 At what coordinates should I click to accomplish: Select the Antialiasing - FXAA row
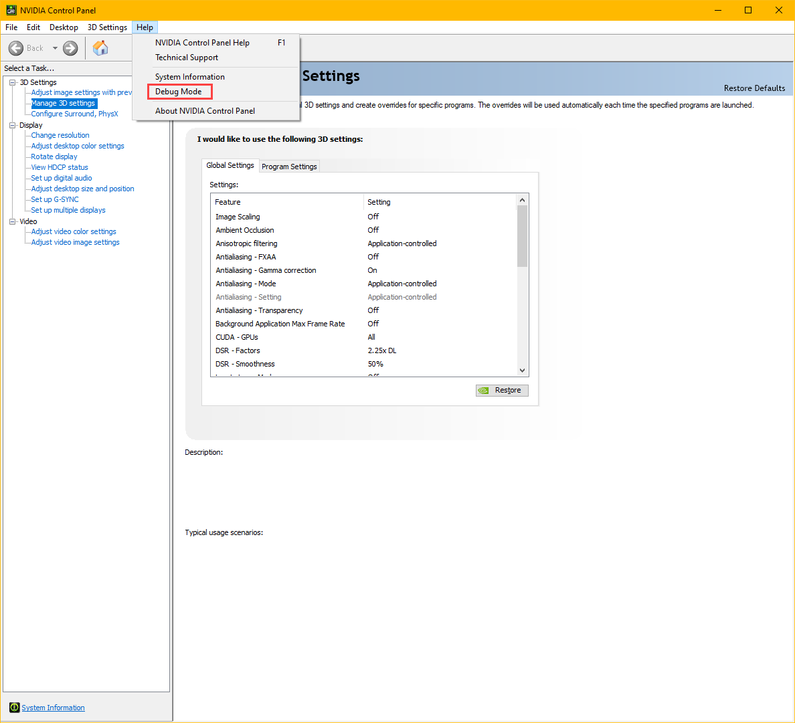363,257
